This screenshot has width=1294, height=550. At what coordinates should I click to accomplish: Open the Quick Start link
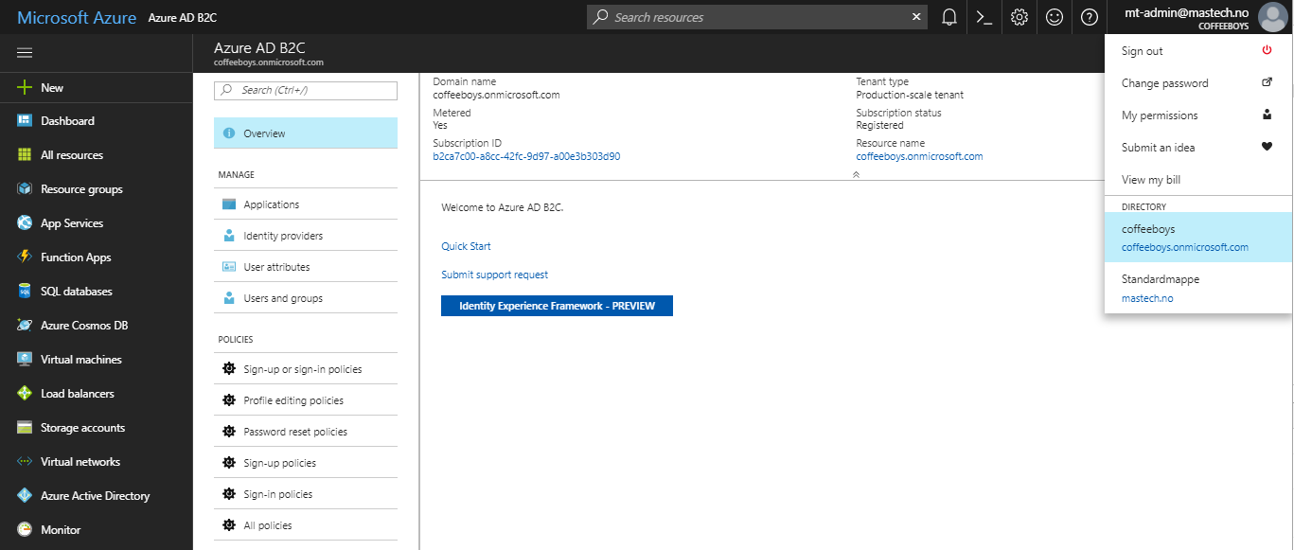click(466, 246)
